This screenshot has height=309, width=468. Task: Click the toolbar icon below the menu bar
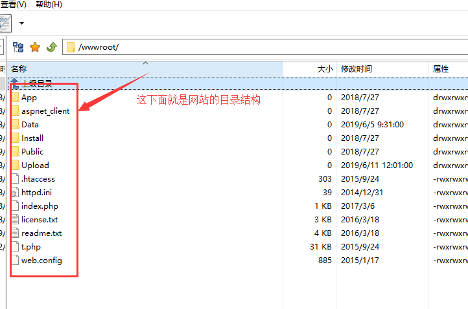tap(5, 23)
